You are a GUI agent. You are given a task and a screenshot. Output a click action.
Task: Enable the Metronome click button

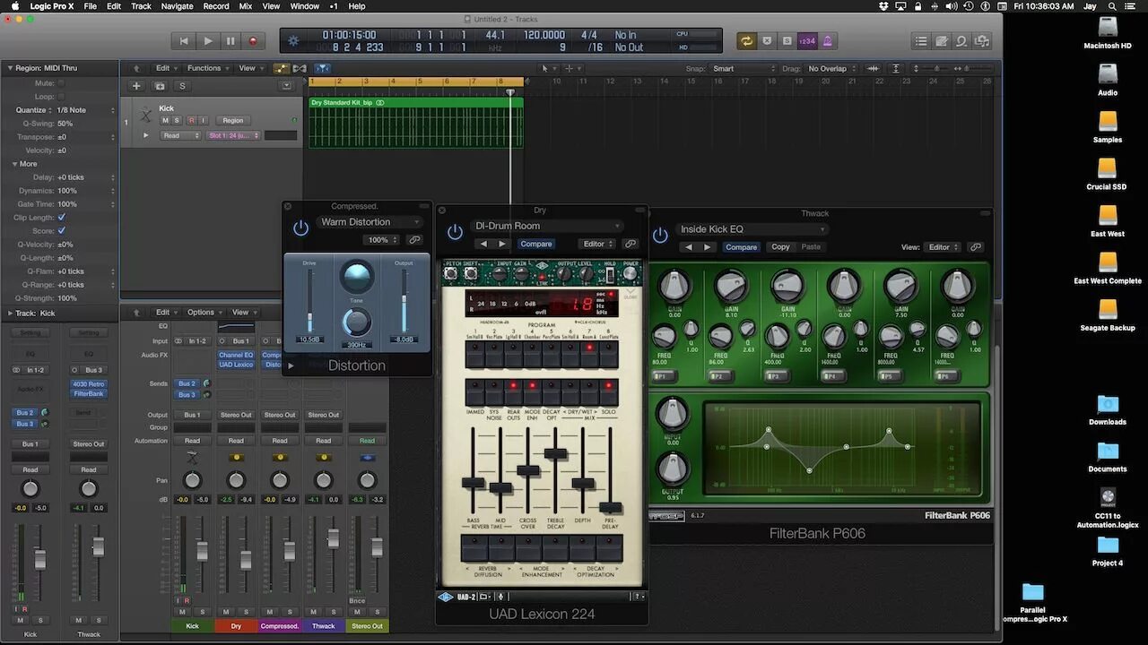[827, 40]
